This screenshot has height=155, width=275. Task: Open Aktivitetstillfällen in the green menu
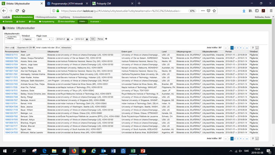66,22
